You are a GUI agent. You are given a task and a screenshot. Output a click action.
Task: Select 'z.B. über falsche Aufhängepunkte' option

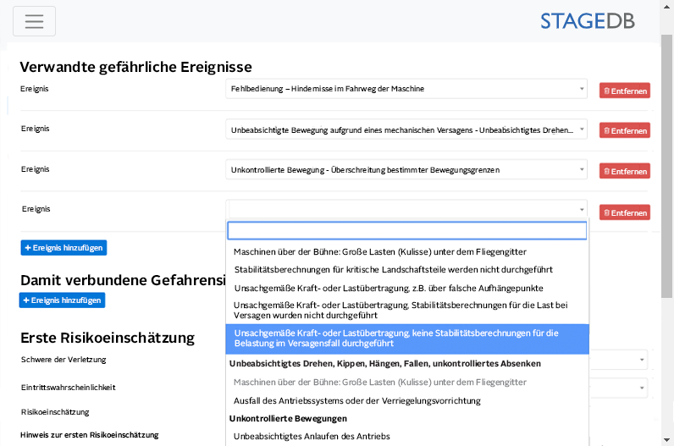[x=389, y=288]
